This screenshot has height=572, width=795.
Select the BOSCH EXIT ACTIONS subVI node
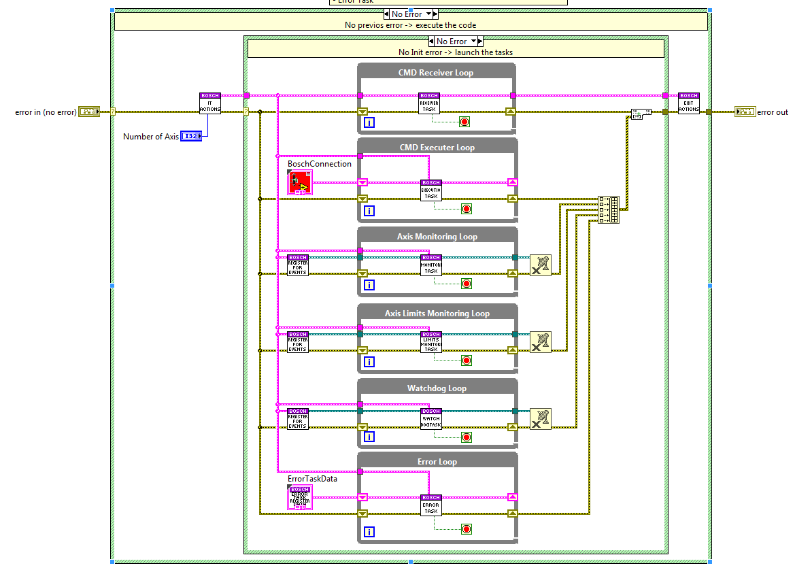click(688, 103)
